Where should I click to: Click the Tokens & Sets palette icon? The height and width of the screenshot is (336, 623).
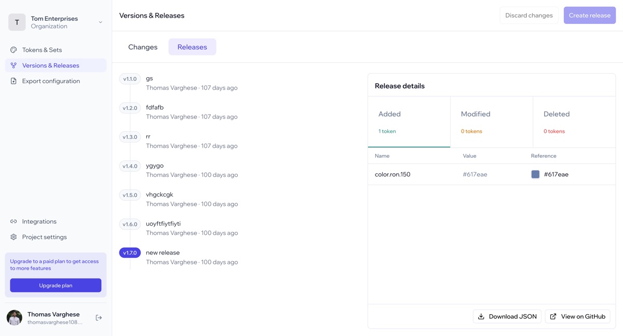[13, 50]
